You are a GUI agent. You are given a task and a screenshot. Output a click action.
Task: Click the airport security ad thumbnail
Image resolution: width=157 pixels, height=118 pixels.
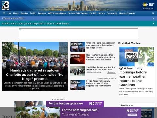coord(78,71)
